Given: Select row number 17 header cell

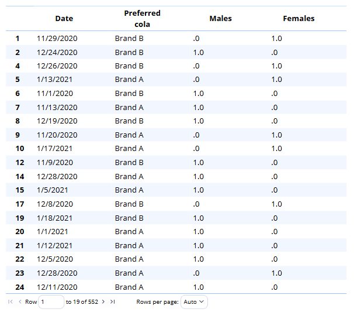Looking at the screenshot, I should [18, 204].
